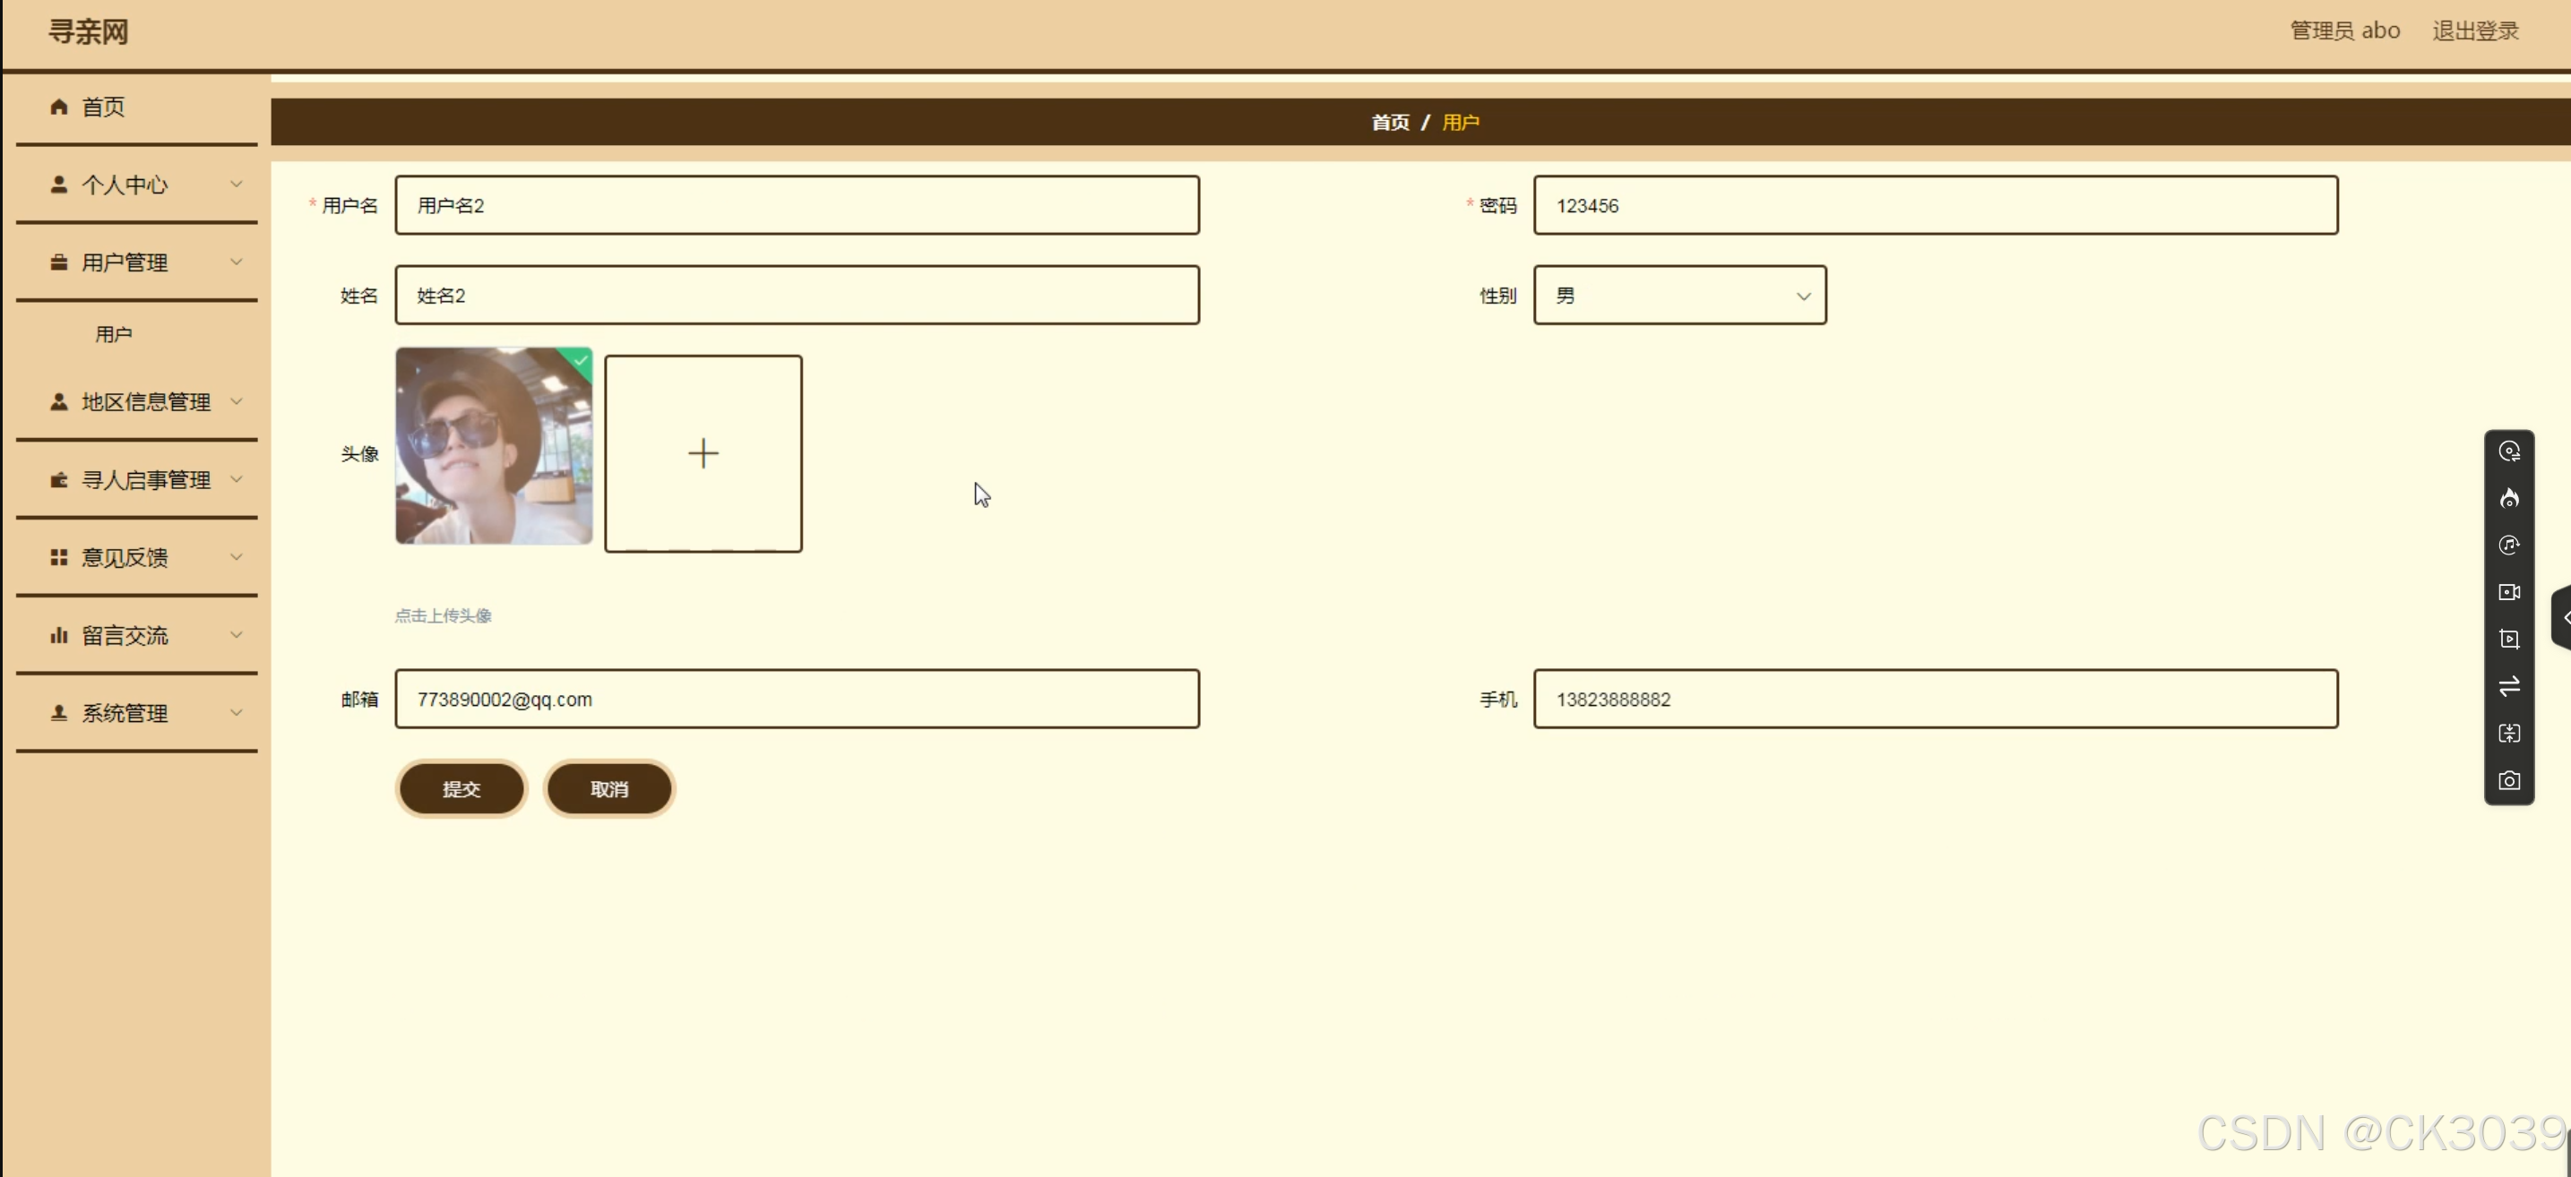Click the 提交 submit button
Image resolution: width=2571 pixels, height=1177 pixels.
tap(462, 789)
